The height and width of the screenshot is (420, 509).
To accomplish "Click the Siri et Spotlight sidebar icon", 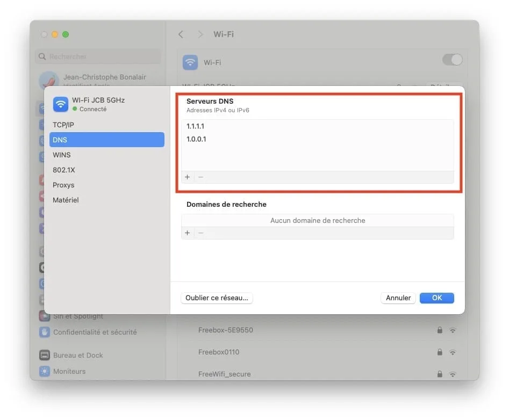I will (44, 316).
